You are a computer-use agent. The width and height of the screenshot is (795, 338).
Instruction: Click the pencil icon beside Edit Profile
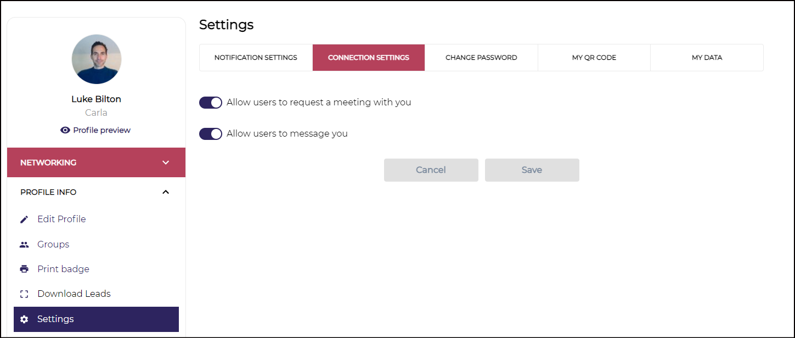24,219
